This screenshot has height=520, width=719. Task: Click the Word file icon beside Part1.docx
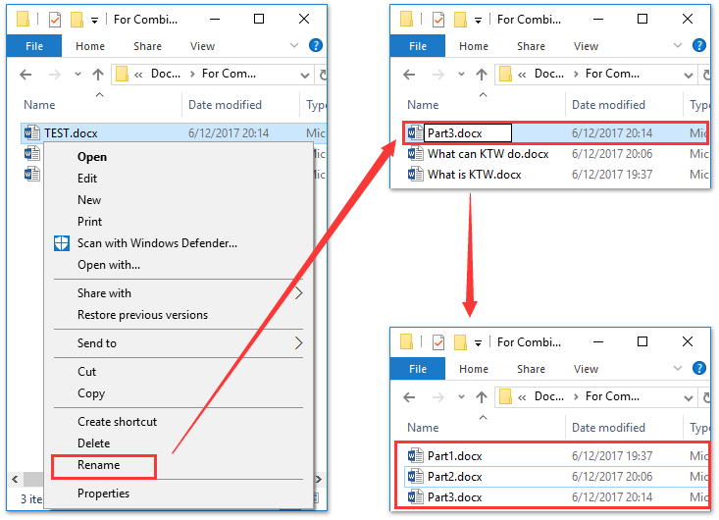click(x=414, y=456)
